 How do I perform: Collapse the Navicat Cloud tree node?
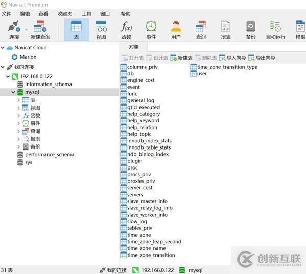(x=3, y=47)
